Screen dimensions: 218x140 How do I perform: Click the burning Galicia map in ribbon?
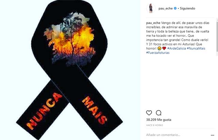(69, 39)
